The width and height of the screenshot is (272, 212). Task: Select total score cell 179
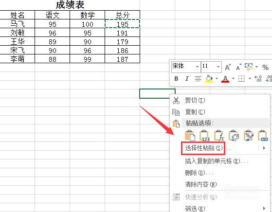tap(123, 41)
